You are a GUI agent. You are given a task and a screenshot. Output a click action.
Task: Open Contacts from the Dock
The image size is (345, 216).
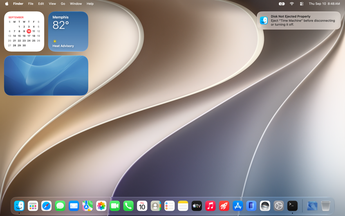156,206
